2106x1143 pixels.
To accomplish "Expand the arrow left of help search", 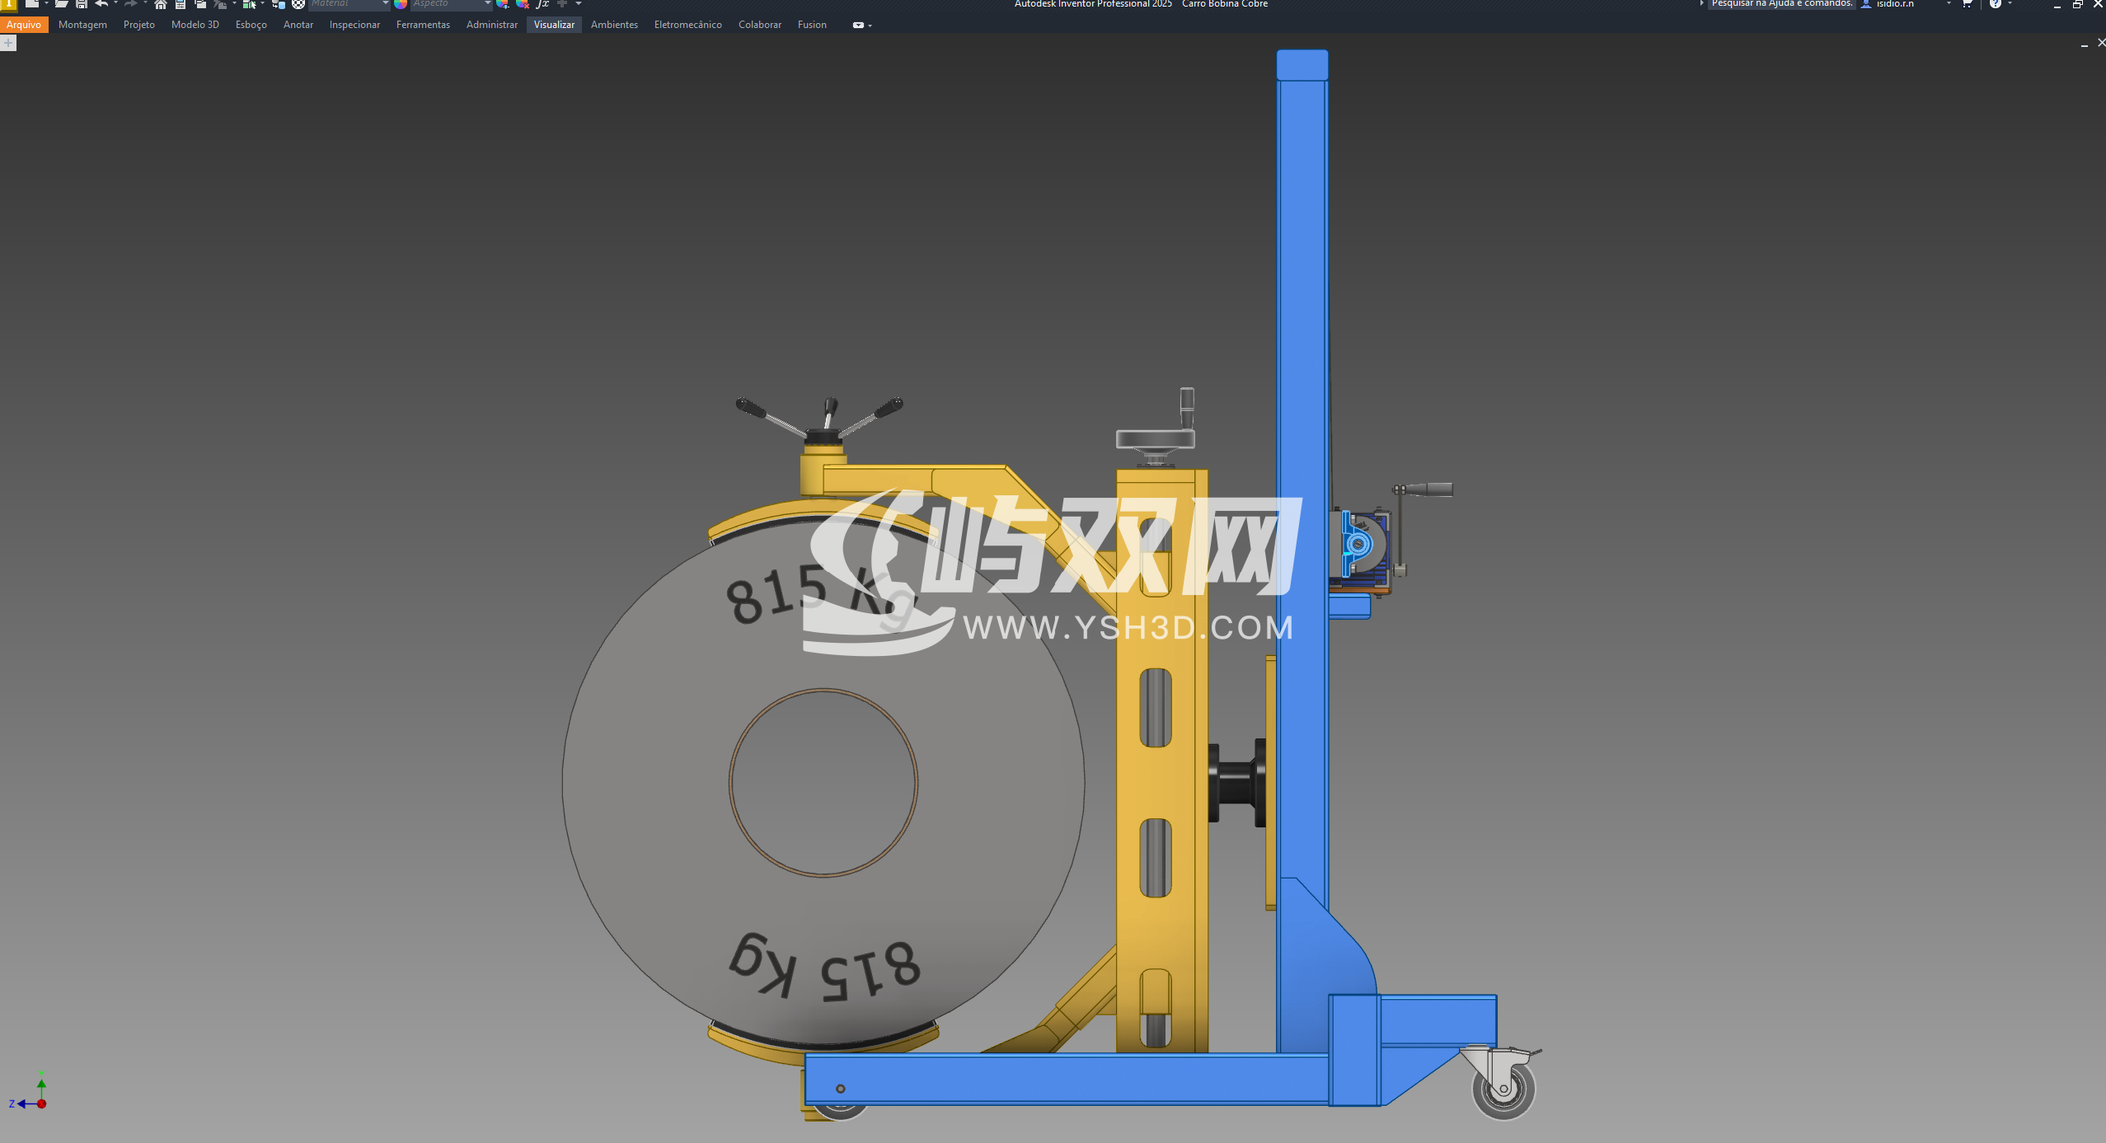I will point(1701,4).
